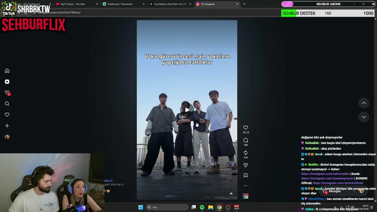This screenshot has width=377, height=212.
Task: Go to previous reel with up arrow
Action: click(364, 103)
